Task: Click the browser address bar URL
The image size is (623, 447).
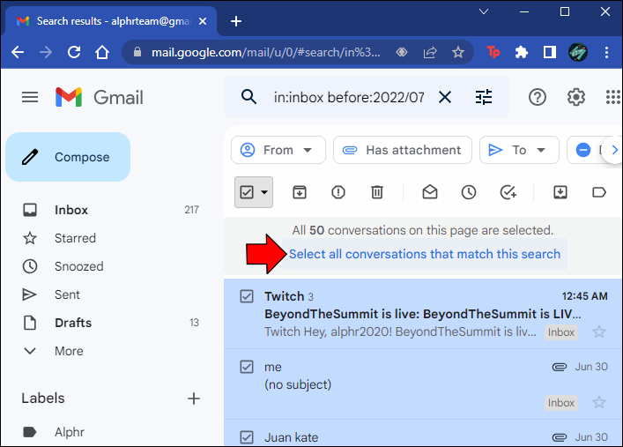Action: pyautogui.click(x=265, y=52)
